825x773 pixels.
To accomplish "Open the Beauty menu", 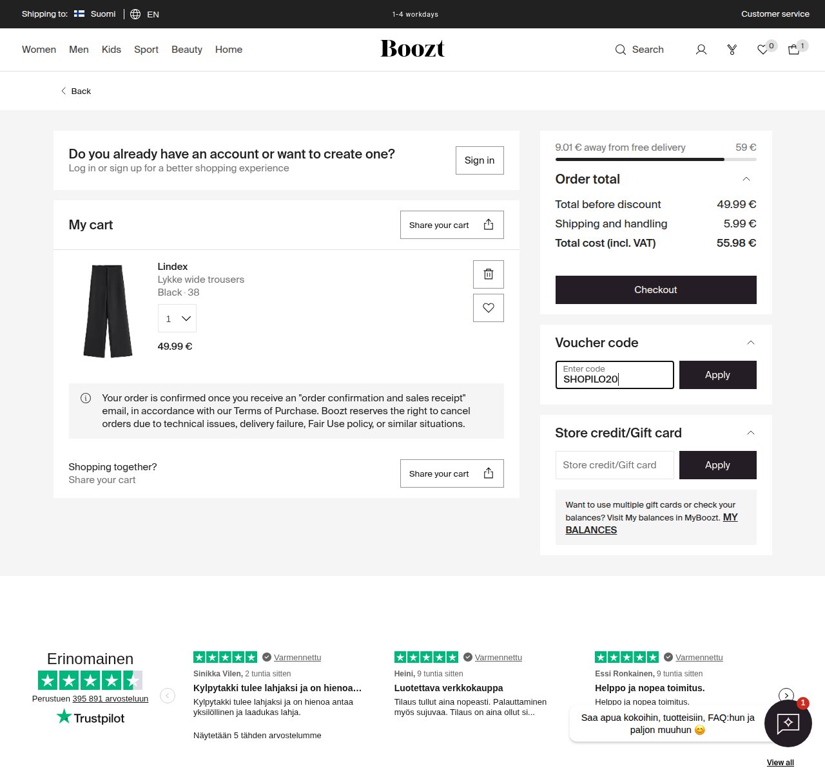I will pyautogui.click(x=187, y=50).
